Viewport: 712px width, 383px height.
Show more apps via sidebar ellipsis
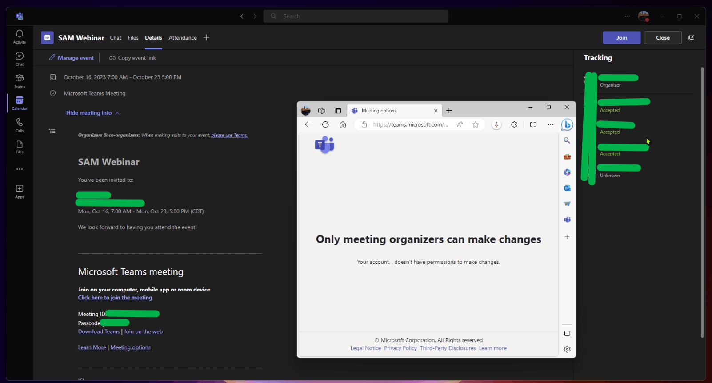pos(20,169)
